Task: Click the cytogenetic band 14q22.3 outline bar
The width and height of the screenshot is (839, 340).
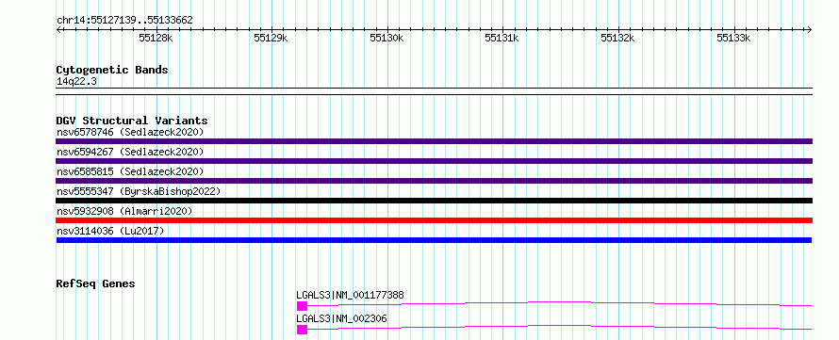Action: (434, 91)
